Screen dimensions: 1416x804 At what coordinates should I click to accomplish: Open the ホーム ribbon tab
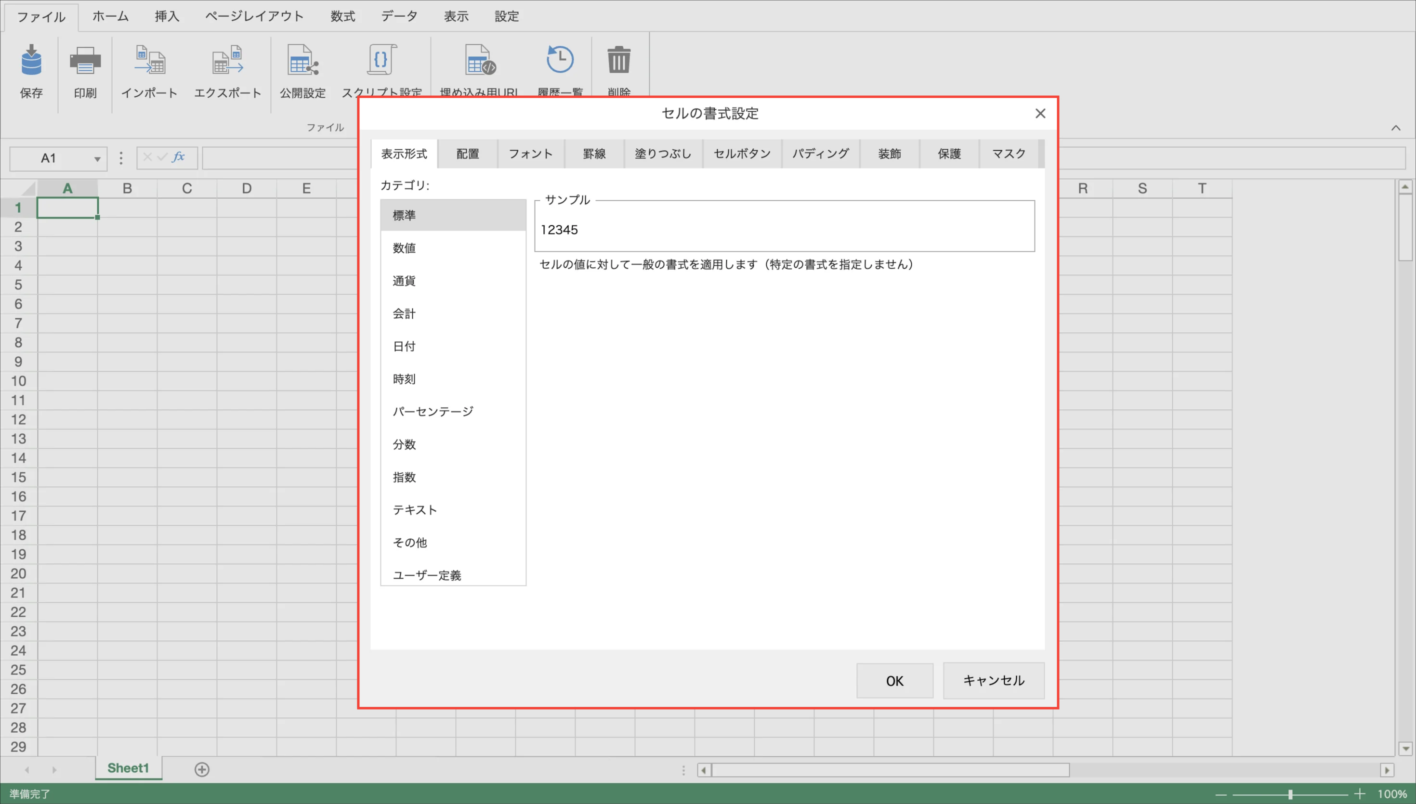point(110,16)
